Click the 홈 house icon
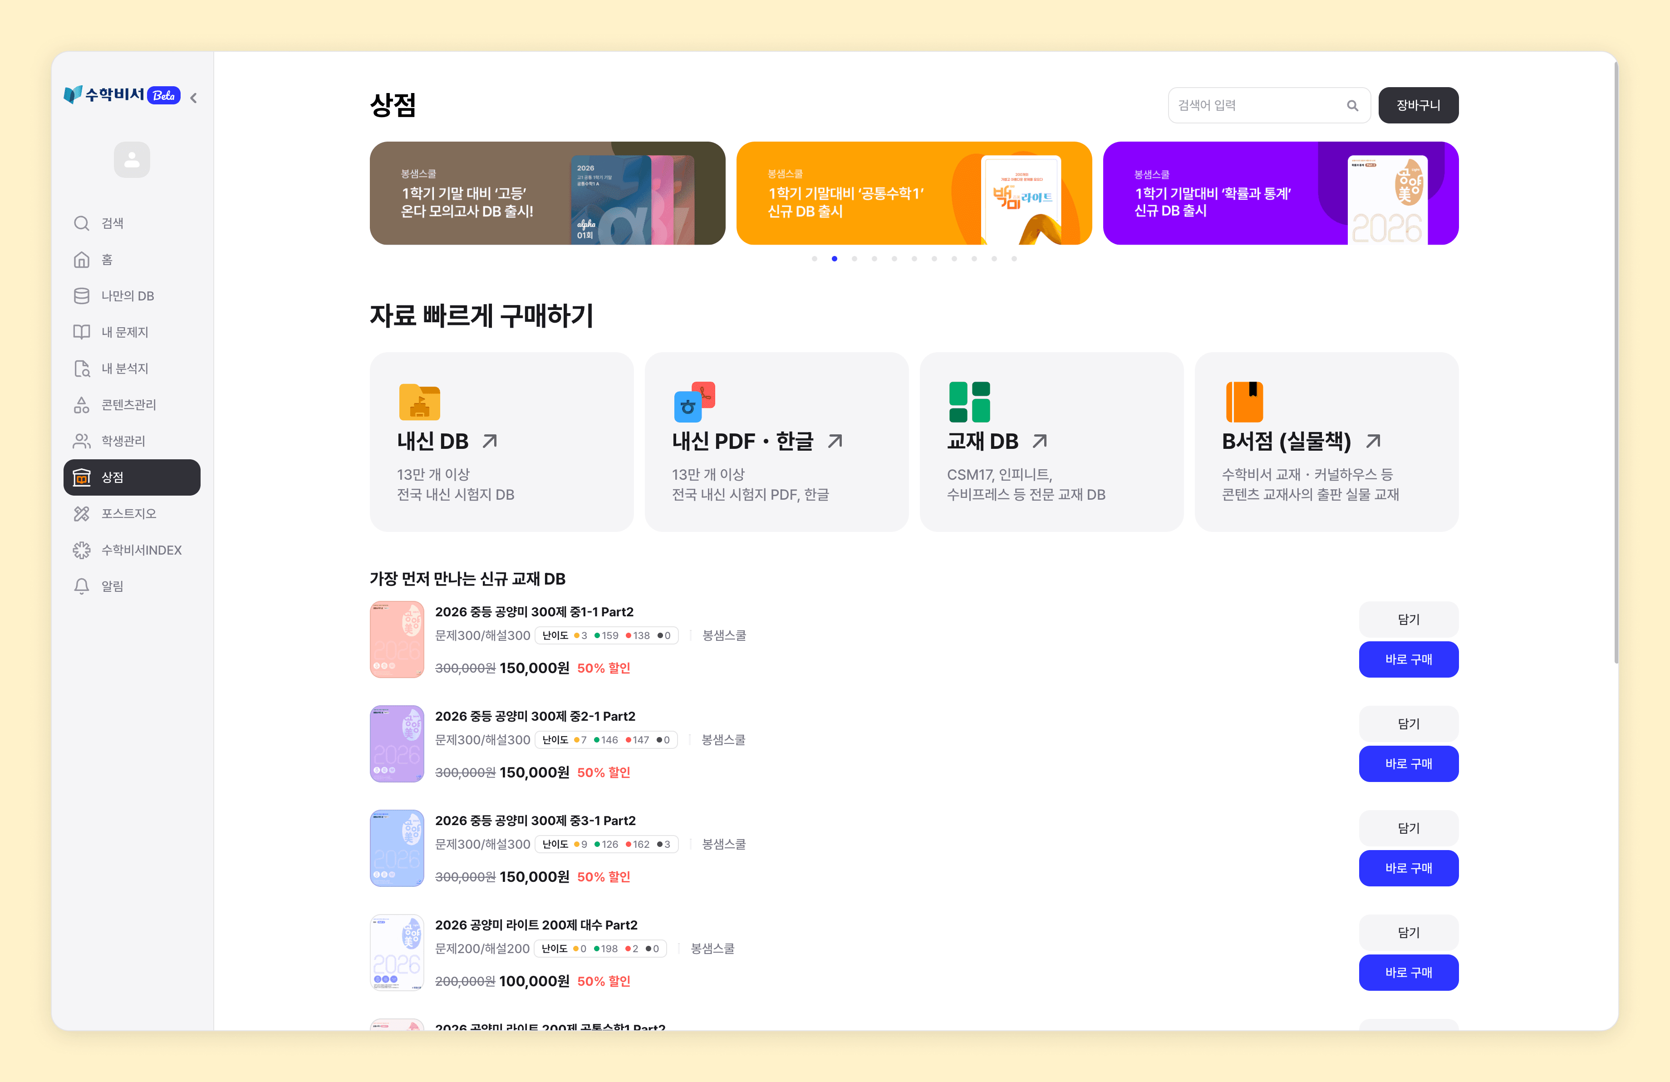This screenshot has height=1082, width=1670. (81, 260)
